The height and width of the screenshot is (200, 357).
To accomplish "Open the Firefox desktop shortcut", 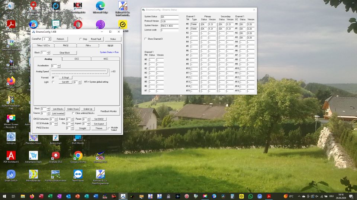I will (11, 80).
